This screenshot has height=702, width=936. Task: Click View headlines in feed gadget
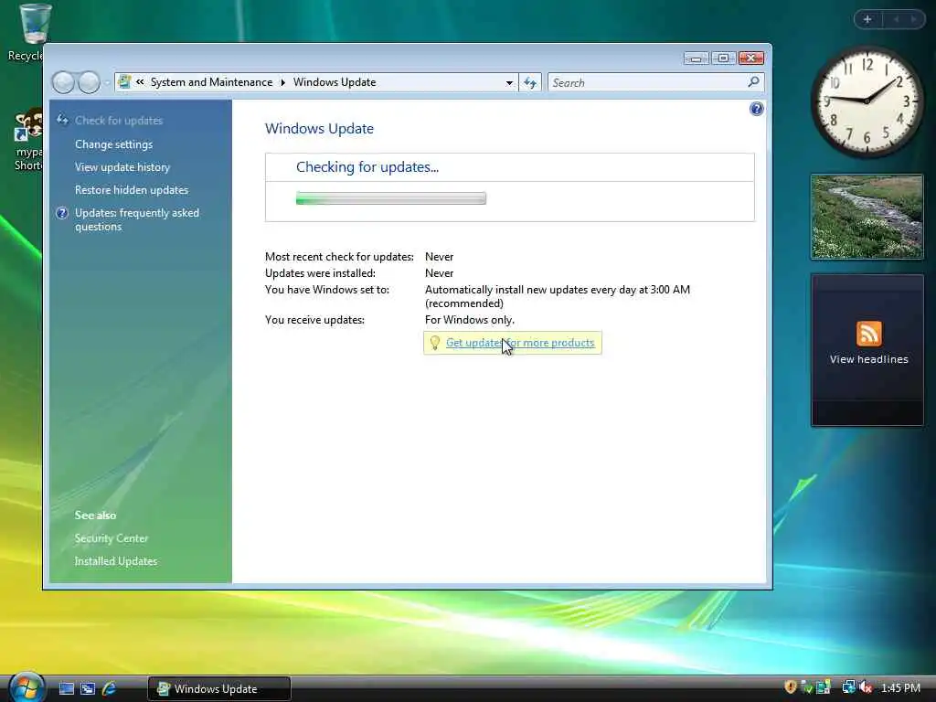(868, 359)
